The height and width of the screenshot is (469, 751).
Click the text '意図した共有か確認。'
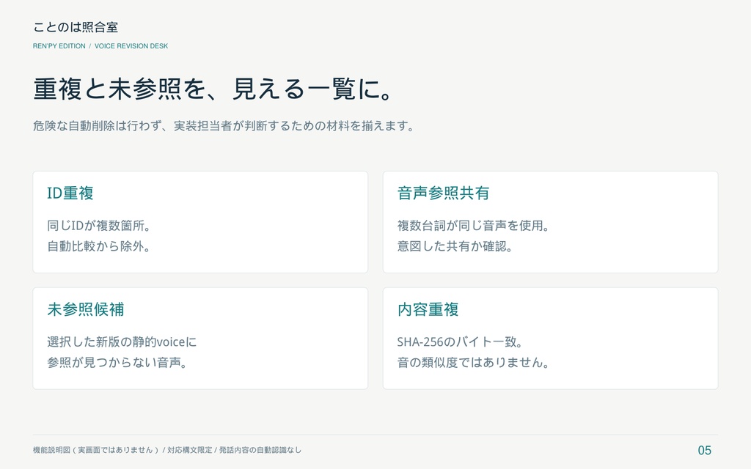(455, 246)
